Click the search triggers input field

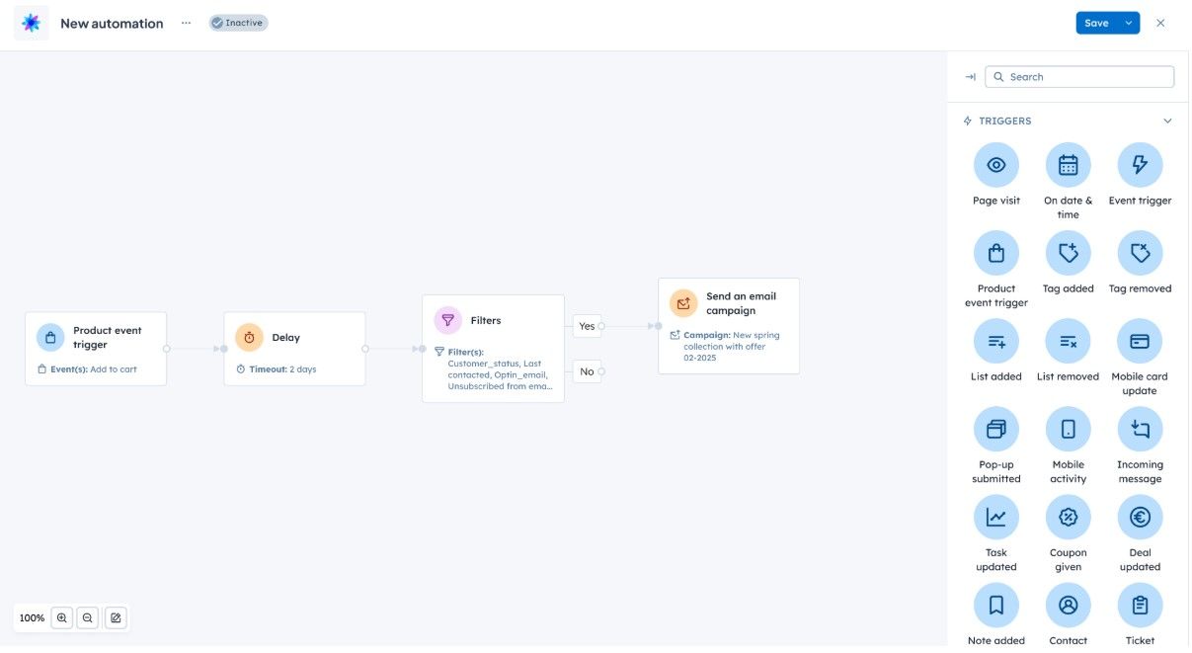point(1079,77)
